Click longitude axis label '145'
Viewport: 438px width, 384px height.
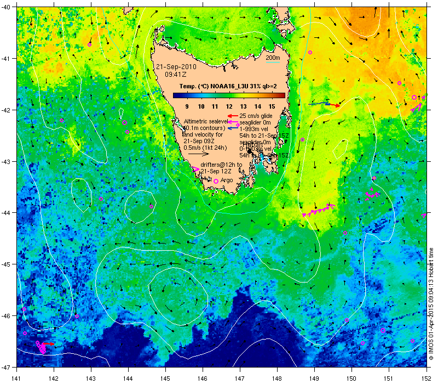tap(165, 379)
